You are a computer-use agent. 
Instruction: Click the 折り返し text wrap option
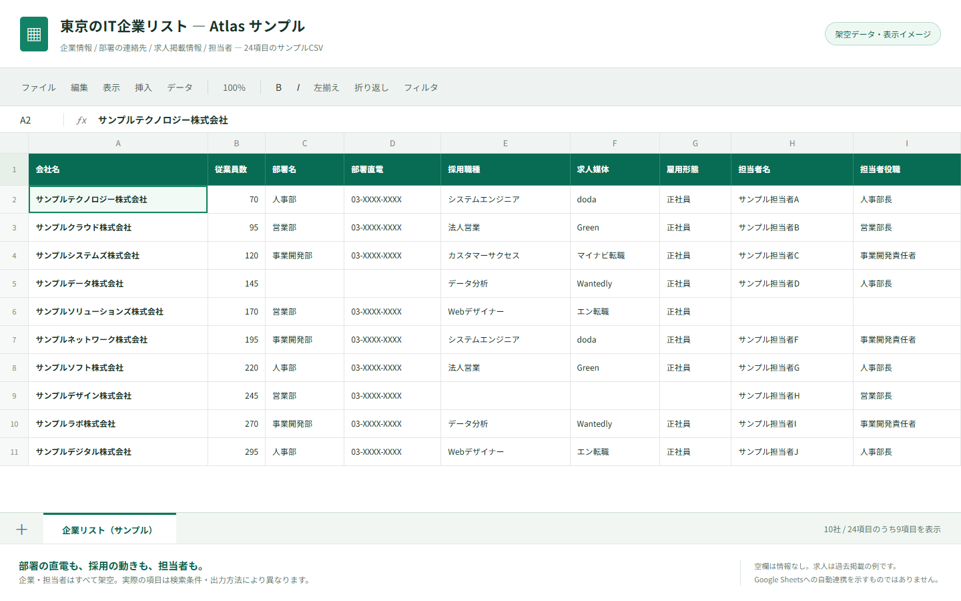(x=372, y=87)
